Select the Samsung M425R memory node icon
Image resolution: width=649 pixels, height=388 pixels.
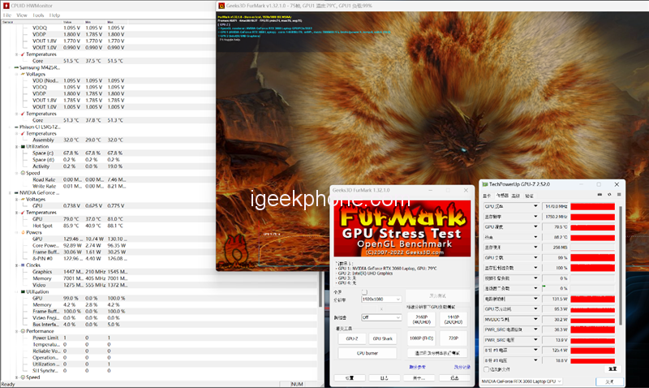(15, 68)
